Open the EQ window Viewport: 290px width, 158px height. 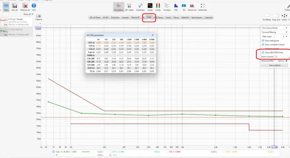pos(184,7)
